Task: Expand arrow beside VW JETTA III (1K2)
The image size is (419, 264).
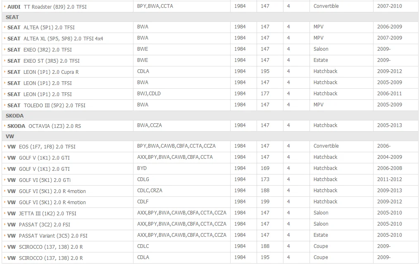Action: [x=5, y=213]
